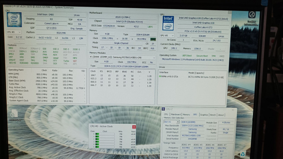Image resolution: width=283 pixels, height=159 pixels.
Task: Click the Intel Graphics GPU logo
Action: (x=168, y=23)
